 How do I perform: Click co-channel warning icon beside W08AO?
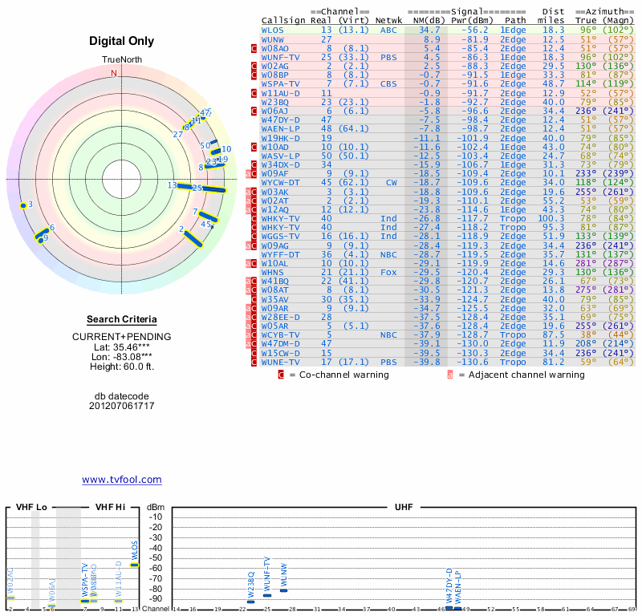254,48
